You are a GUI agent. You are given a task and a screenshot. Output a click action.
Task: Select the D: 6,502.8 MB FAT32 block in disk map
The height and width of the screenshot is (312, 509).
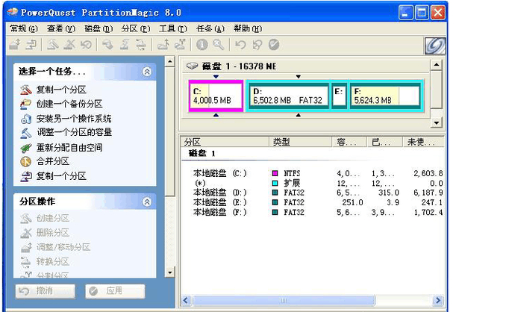(289, 96)
